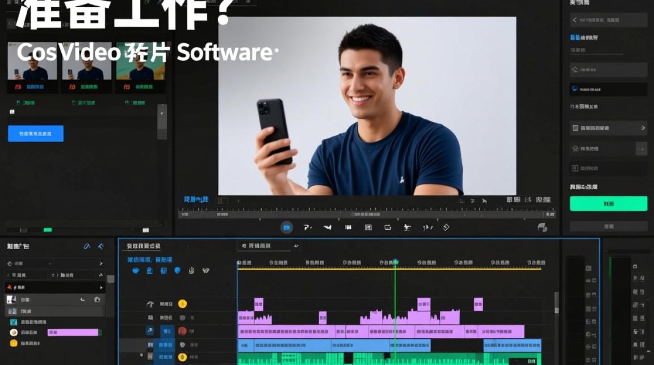This screenshot has height=365, width=654.
Task: Click the bright green button in the right panel
Action: point(608,203)
